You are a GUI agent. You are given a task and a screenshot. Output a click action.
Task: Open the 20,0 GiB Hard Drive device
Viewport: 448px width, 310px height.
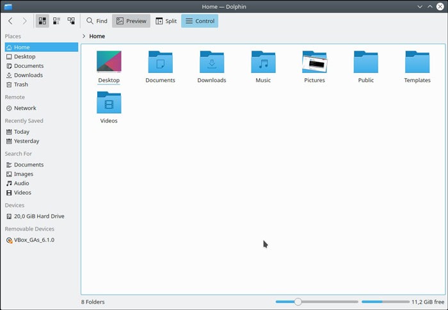42,216
